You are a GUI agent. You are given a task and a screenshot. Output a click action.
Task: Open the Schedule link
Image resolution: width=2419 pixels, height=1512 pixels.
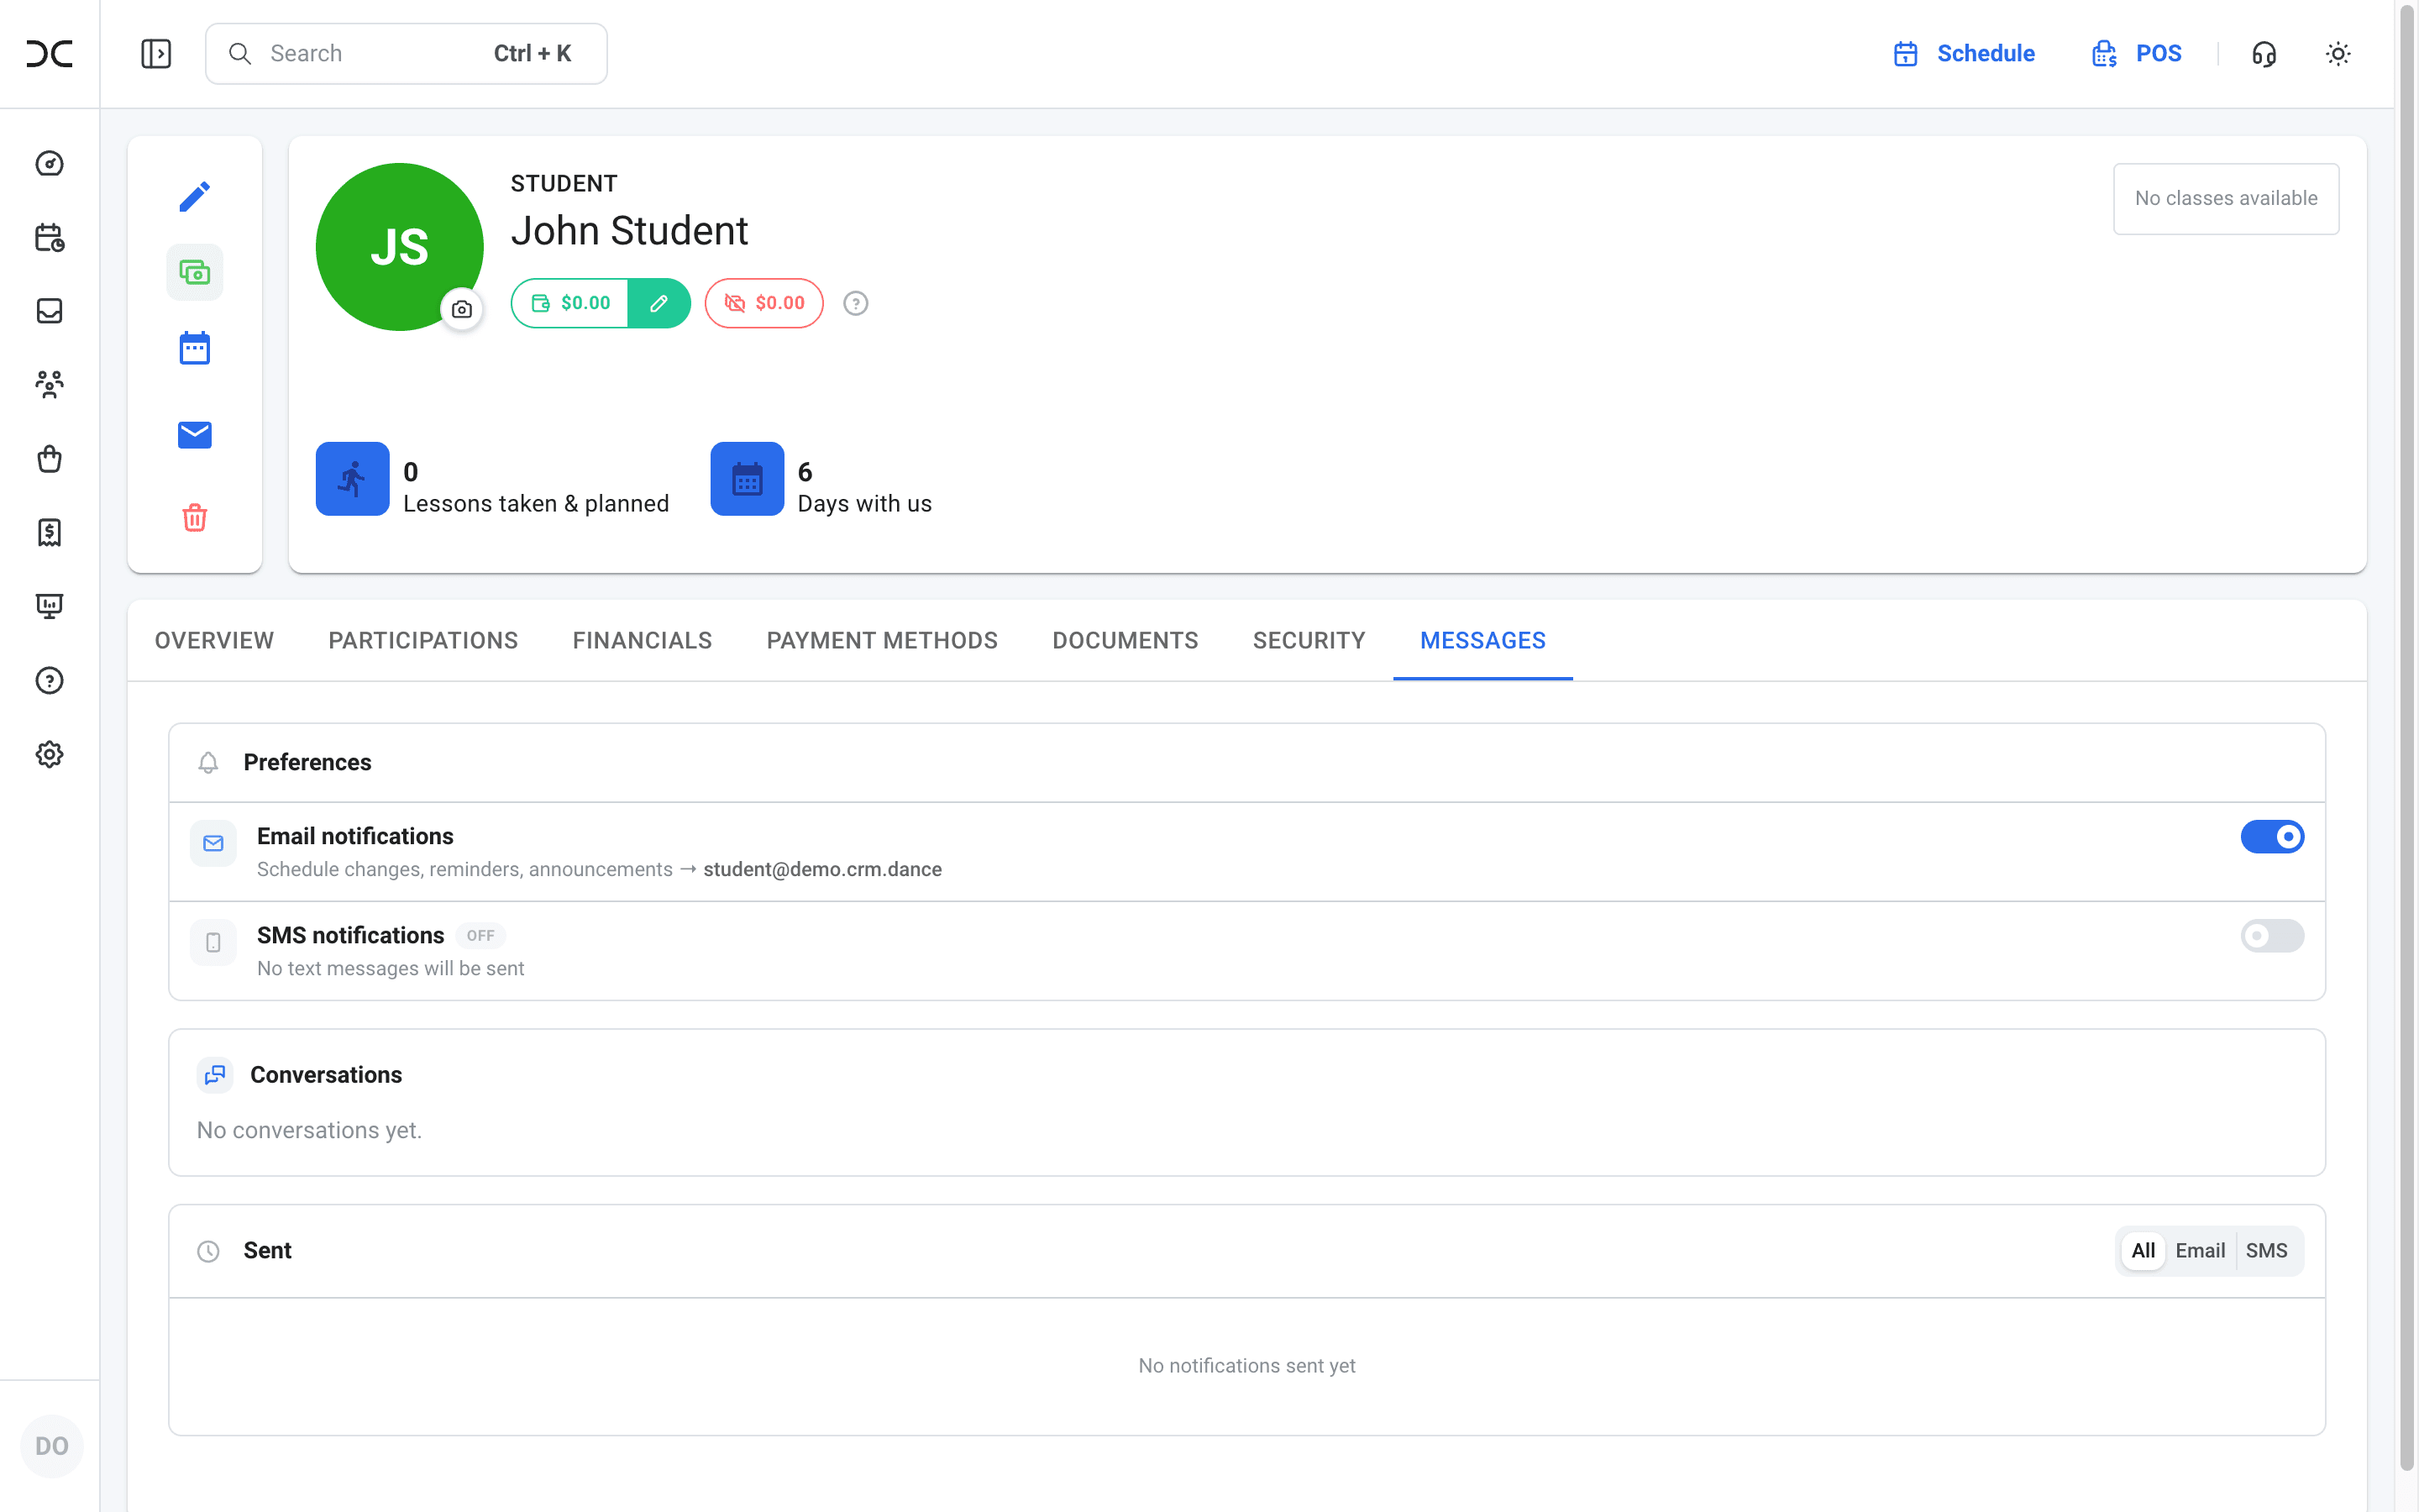tap(1963, 54)
